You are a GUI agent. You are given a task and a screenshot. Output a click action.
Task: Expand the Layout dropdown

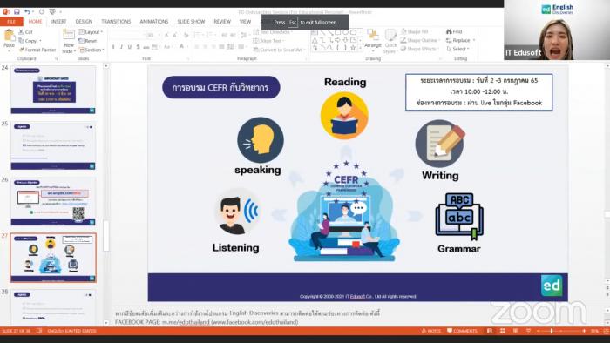click(91, 32)
